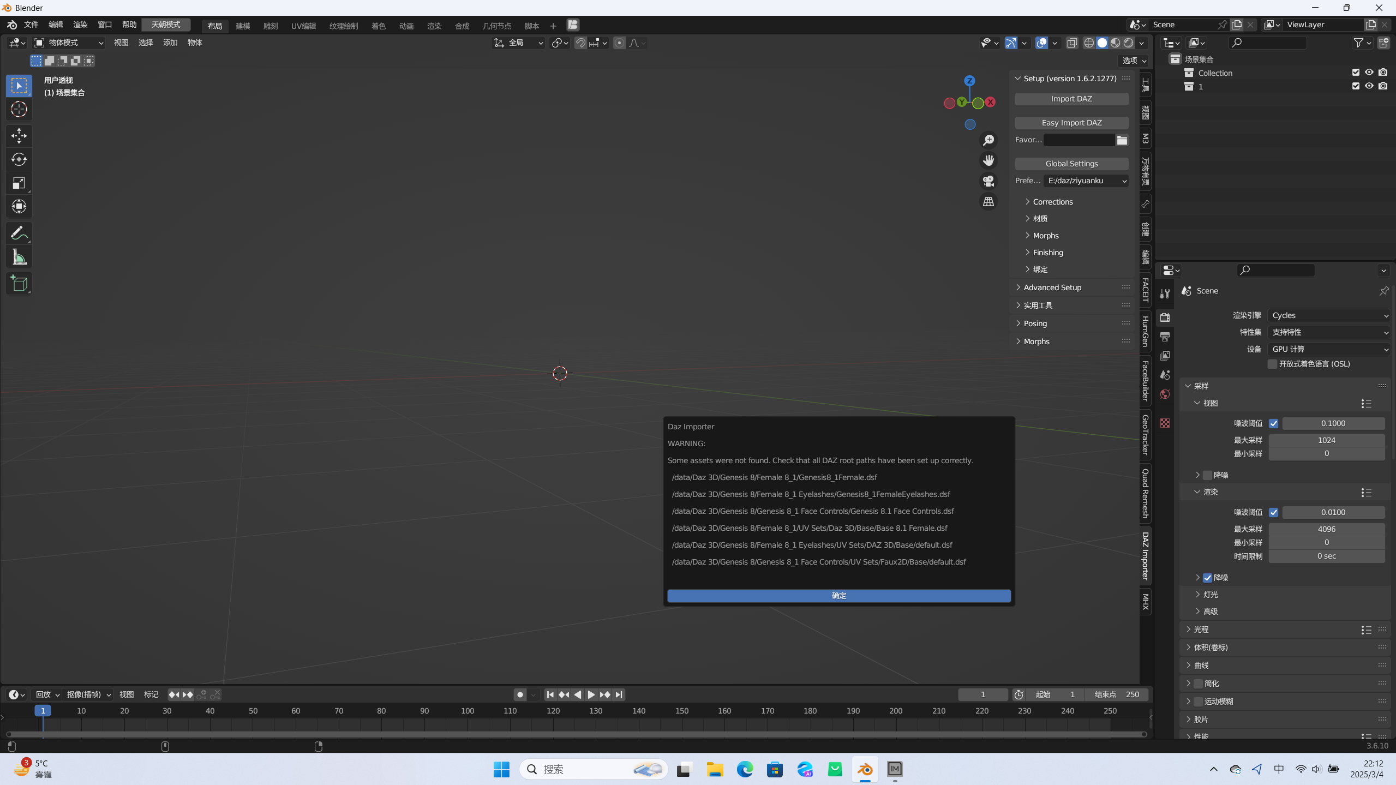Select the Rotate tool

19,159
